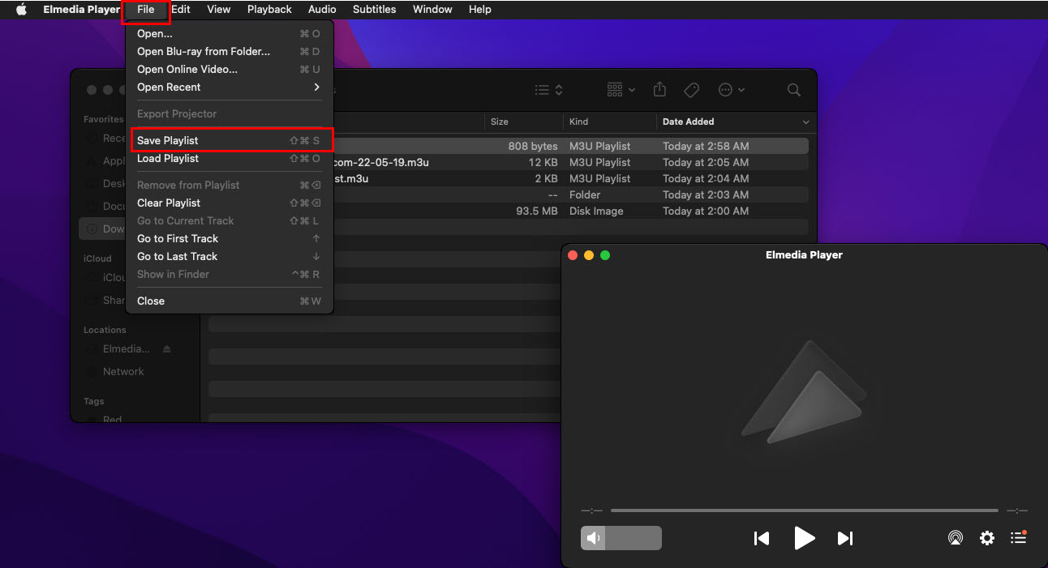Show the playlist panel icon

click(1018, 537)
